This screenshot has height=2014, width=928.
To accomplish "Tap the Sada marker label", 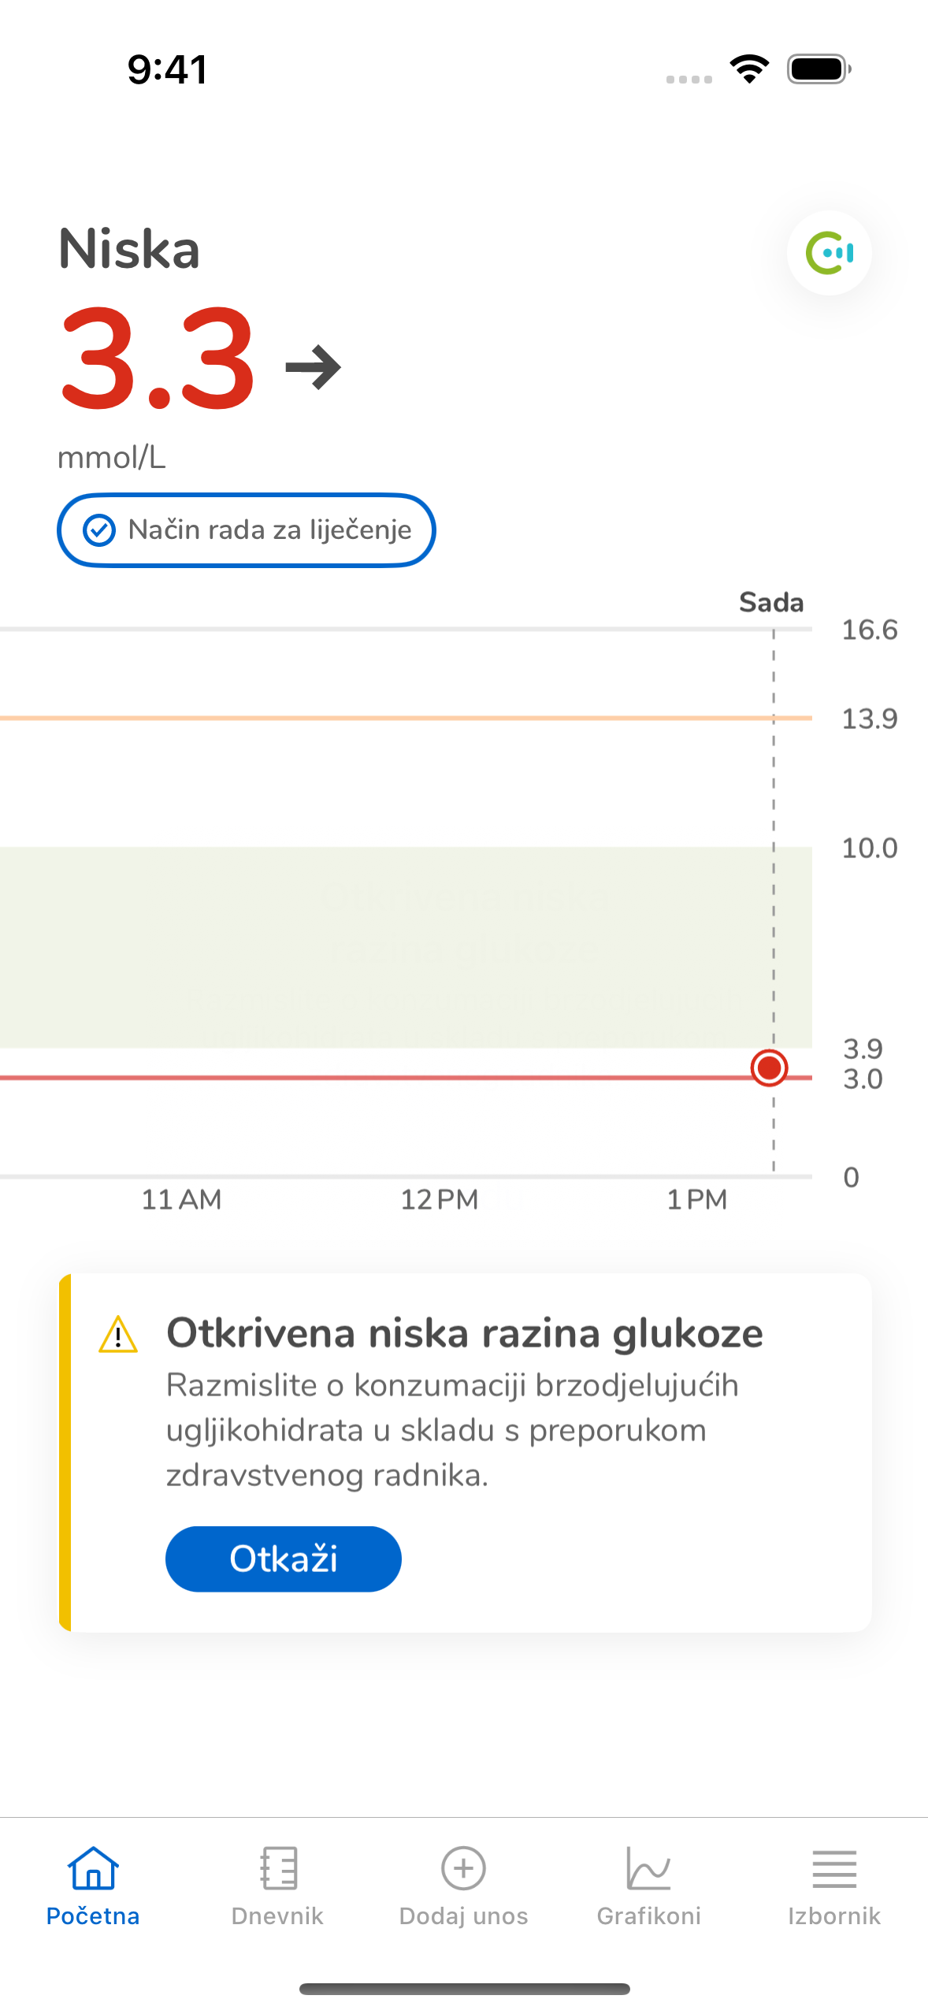I will coord(770,603).
